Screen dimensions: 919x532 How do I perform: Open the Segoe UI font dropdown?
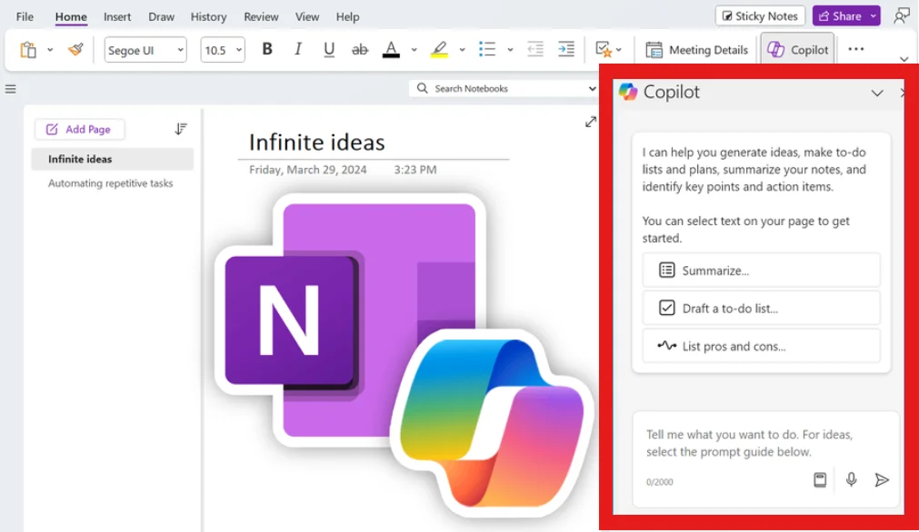[145, 50]
